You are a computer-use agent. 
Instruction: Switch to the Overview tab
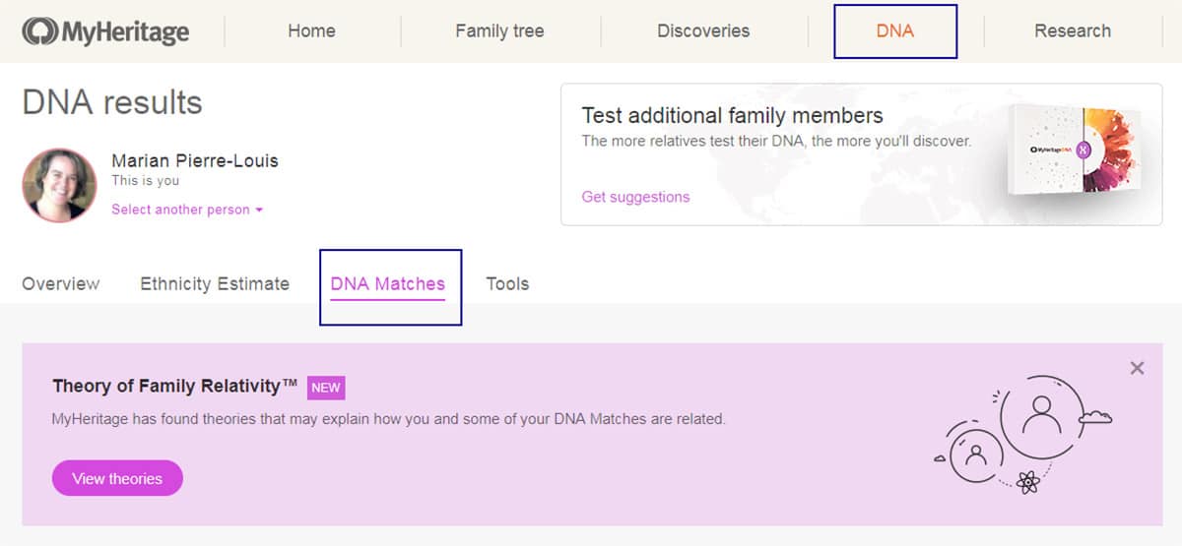pos(61,283)
